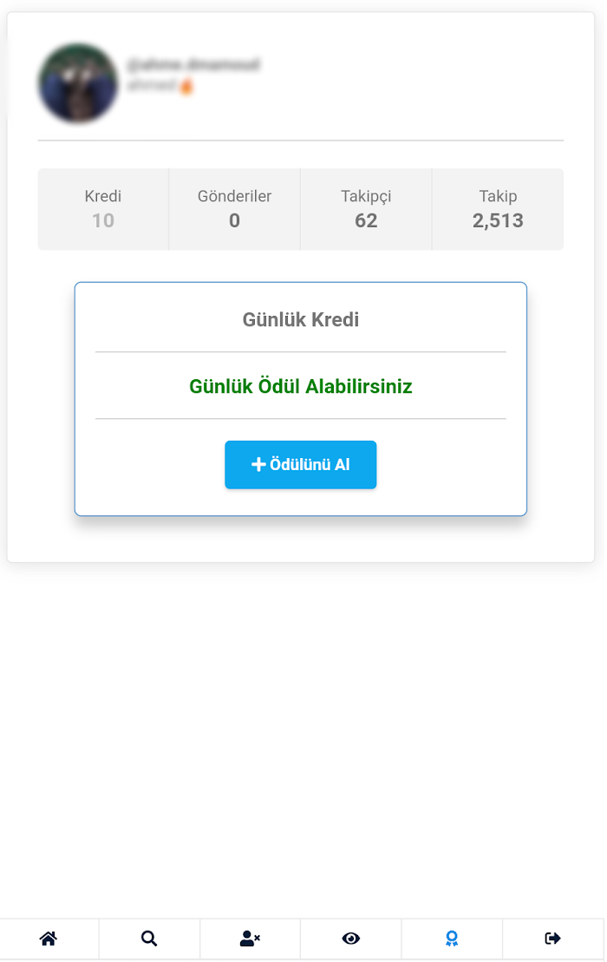Claim reward with Ödülünü Al button
Viewport: 607px width, 962px height.
click(x=300, y=464)
